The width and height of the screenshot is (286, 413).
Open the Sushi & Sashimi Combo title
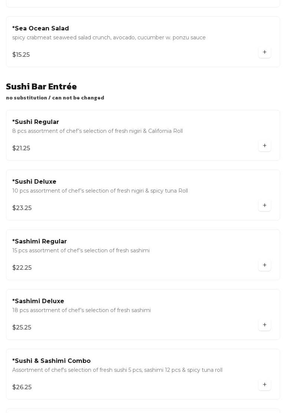click(x=51, y=361)
